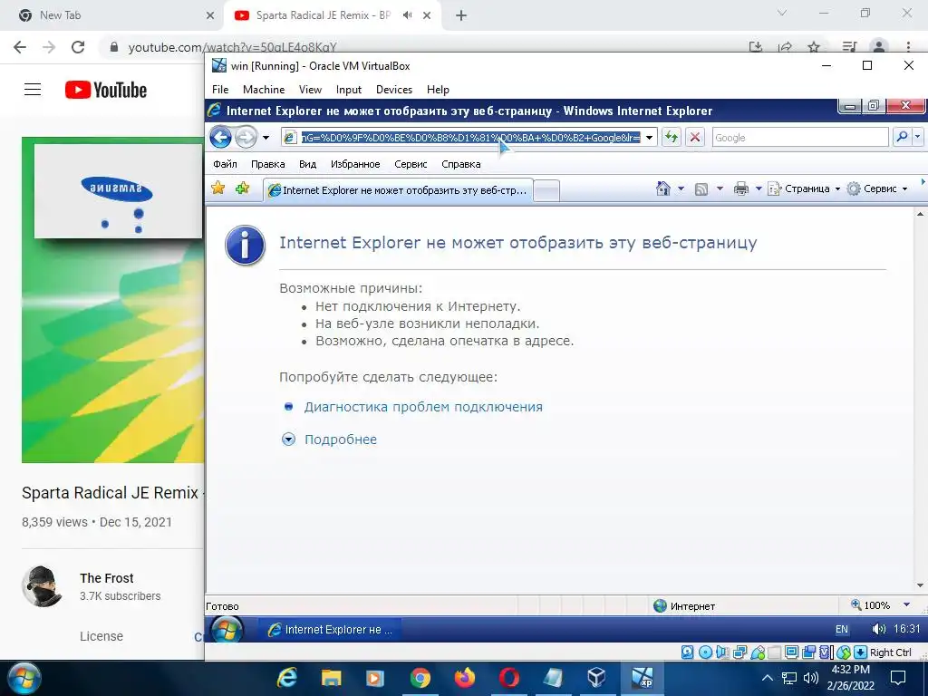Screen dimensions: 928x696
Task: Bookmark this page with Chrome star icon
Action: click(815, 47)
